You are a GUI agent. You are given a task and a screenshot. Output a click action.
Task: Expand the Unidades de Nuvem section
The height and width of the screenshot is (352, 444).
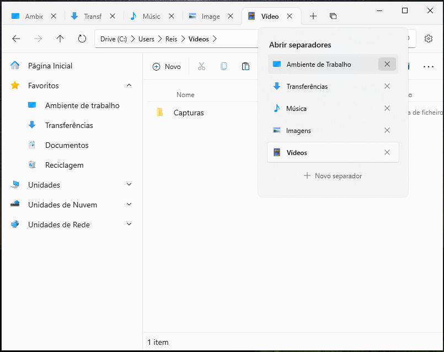pos(129,204)
